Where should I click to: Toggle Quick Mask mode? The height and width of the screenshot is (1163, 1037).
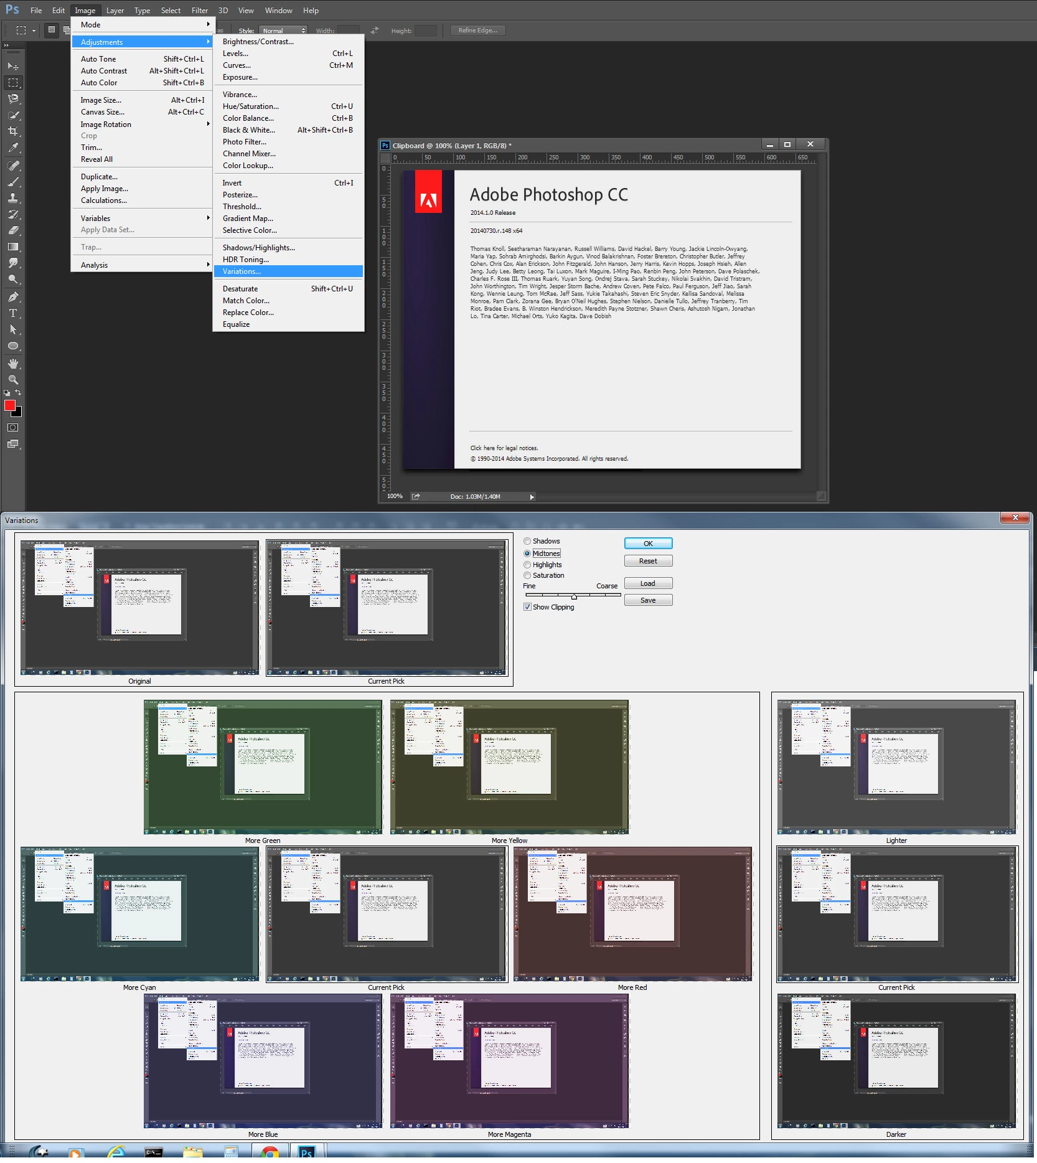pos(12,428)
